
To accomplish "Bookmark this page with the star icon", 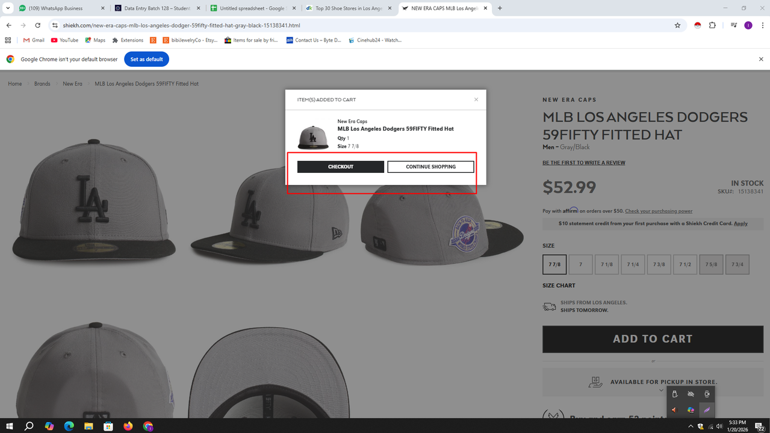I will coord(677,25).
